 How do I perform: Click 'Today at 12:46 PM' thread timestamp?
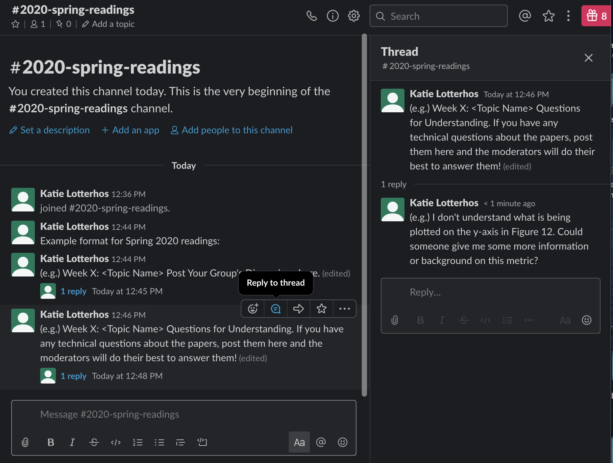click(516, 95)
